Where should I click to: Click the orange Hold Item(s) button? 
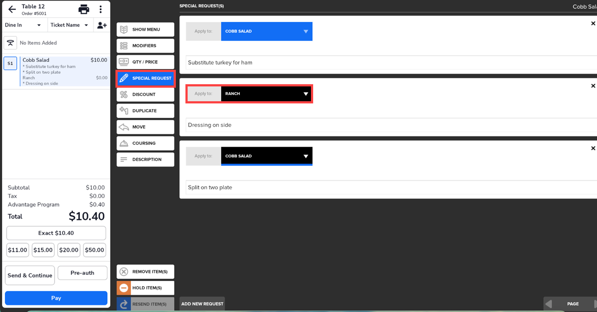(145, 288)
